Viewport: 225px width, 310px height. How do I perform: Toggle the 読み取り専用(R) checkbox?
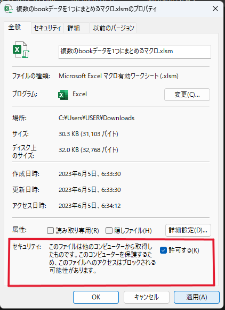tap(50, 231)
